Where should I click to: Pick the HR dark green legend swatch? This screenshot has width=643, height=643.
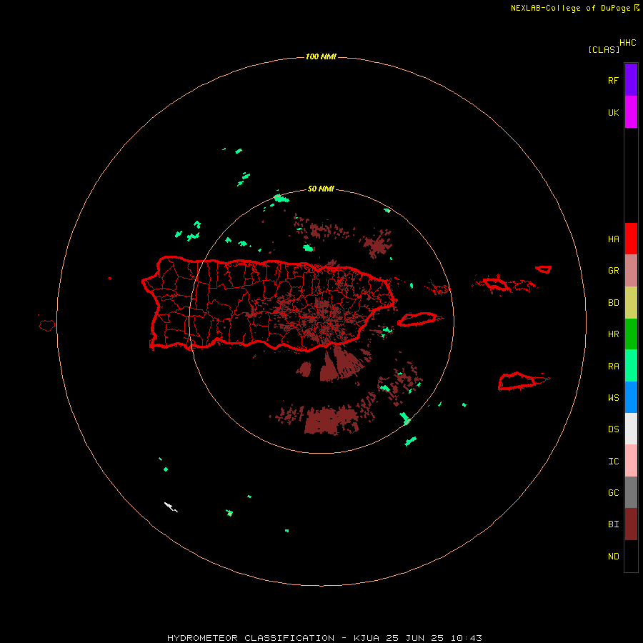pyautogui.click(x=631, y=334)
